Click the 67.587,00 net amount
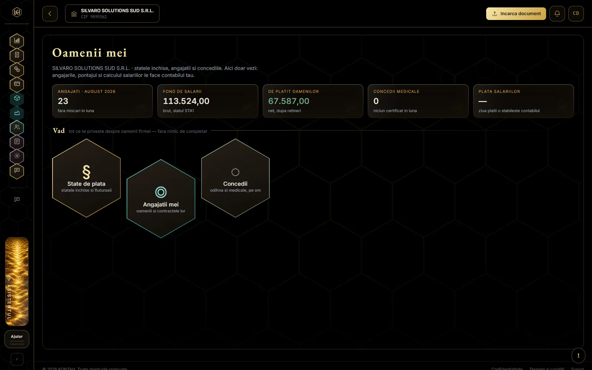Viewport: 592px width, 370px height. [289, 101]
